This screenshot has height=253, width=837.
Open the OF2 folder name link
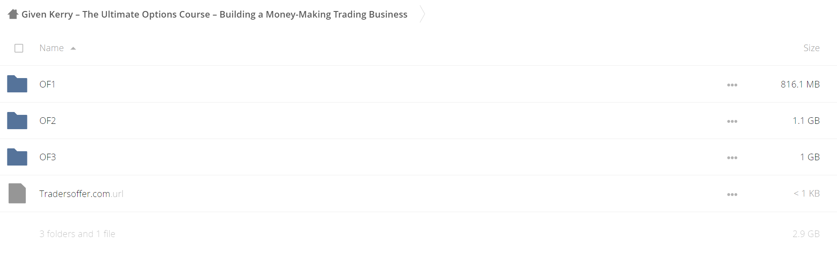[48, 121]
